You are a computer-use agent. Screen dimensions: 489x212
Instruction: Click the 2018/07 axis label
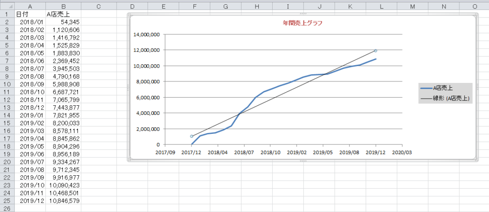[244, 152]
